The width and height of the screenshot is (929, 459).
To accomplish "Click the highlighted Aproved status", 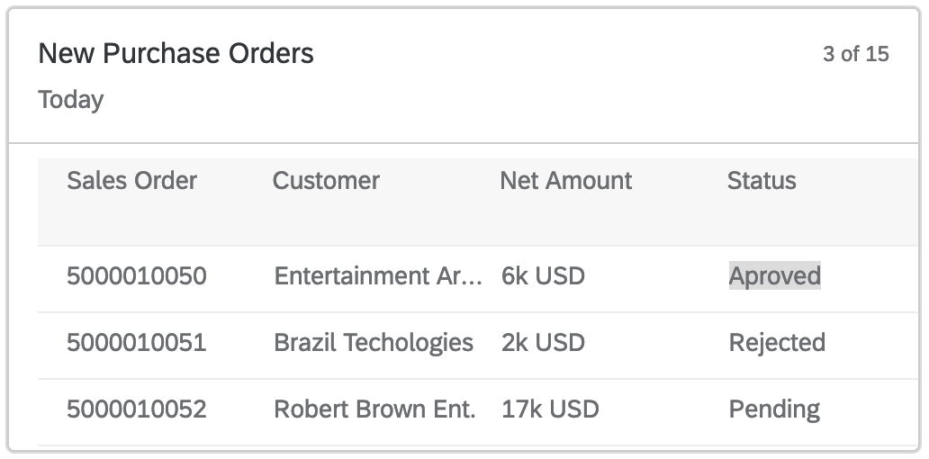I will (x=774, y=276).
